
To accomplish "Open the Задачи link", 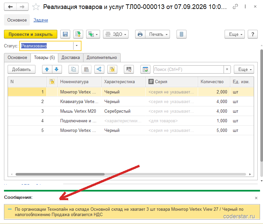I will point(41,20).
